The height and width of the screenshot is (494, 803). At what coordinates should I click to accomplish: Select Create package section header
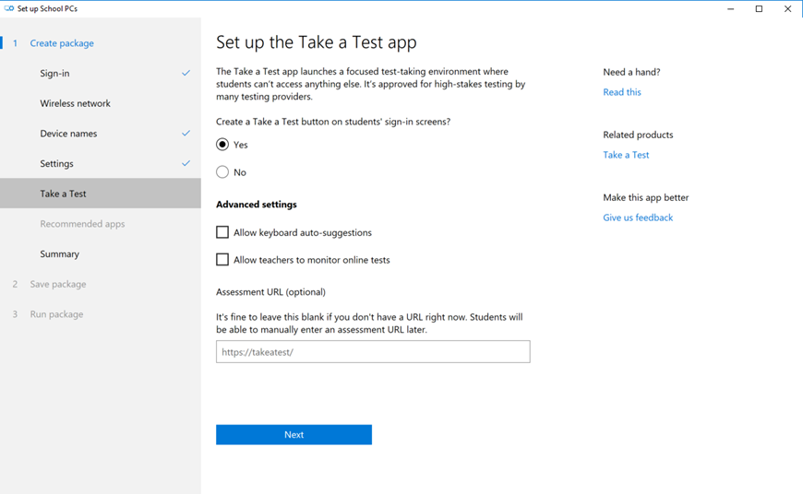62,43
